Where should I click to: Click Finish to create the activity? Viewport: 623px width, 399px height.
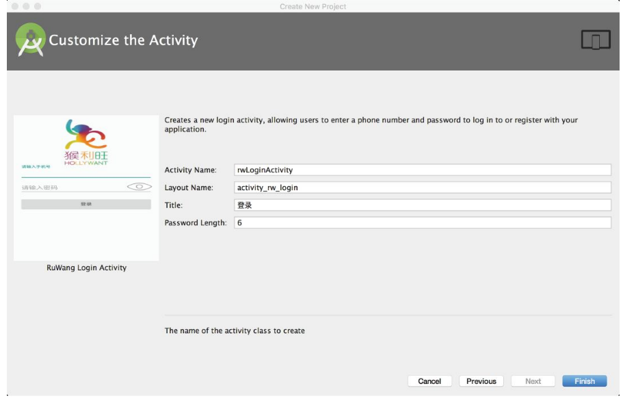coord(584,381)
